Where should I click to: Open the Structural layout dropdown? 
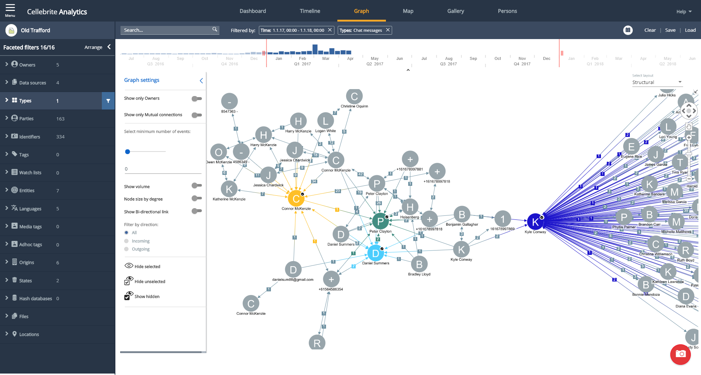(657, 82)
